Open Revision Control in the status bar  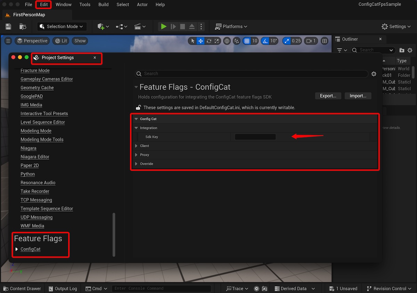tap(389, 288)
